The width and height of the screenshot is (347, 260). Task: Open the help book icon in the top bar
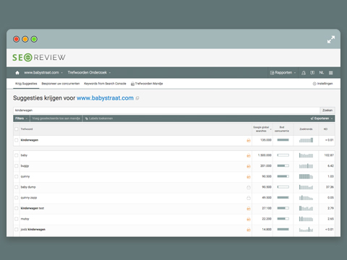coord(312,72)
